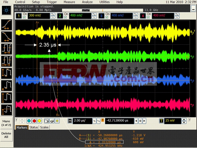Open the Control menu
The height and width of the screenshot is (148, 197).
pyautogui.click(x=20, y=2)
